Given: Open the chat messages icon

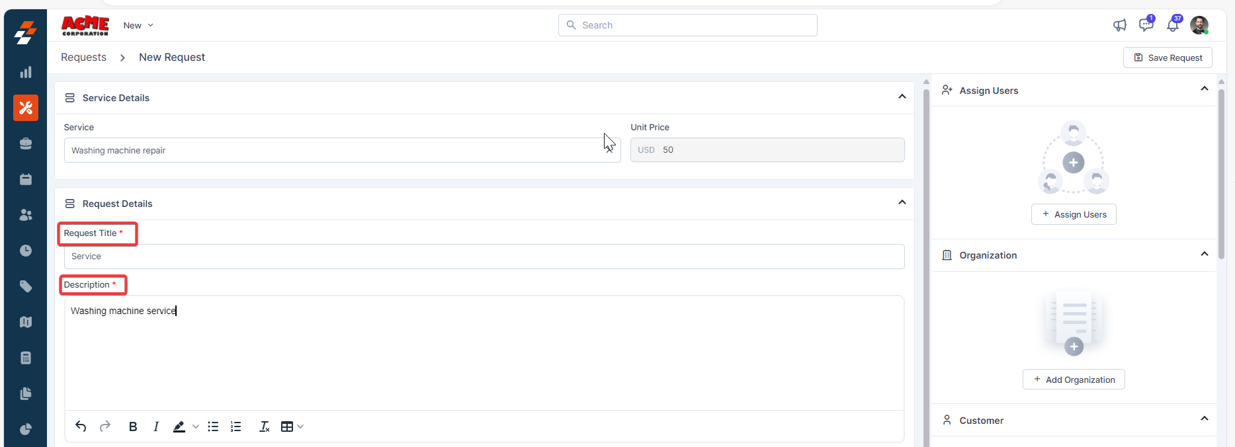Looking at the screenshot, I should click(x=1146, y=25).
